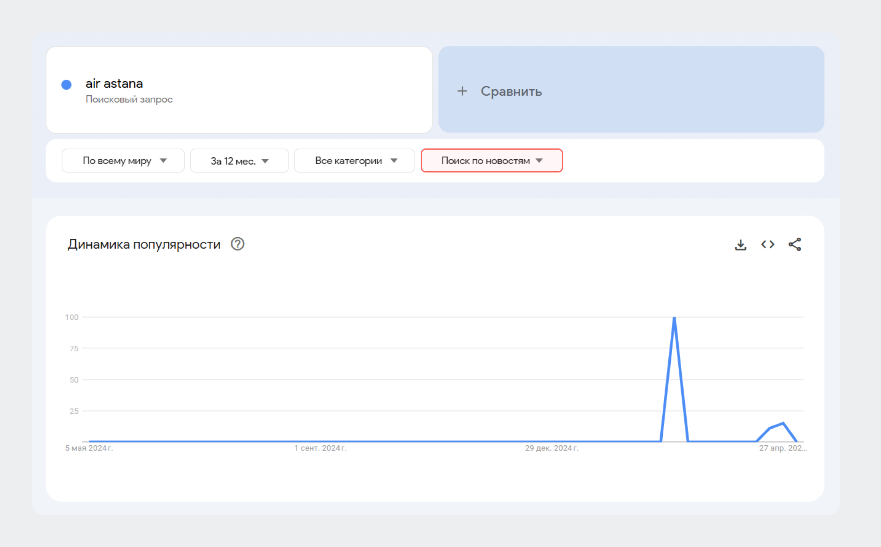
Task: Click the 25 y-axis value
Action: point(74,411)
